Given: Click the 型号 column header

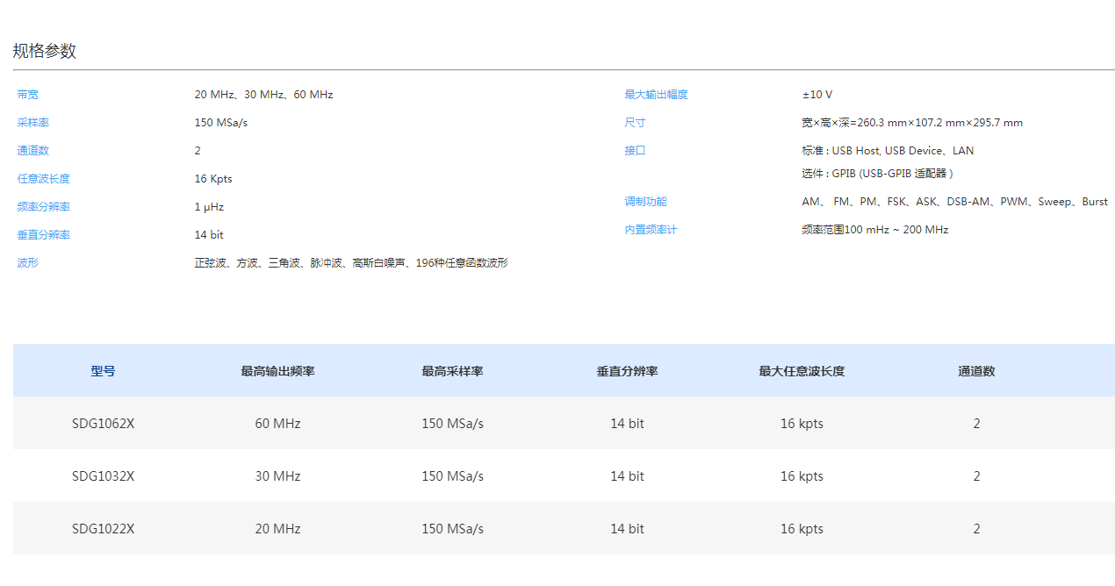Looking at the screenshot, I should coord(104,370).
